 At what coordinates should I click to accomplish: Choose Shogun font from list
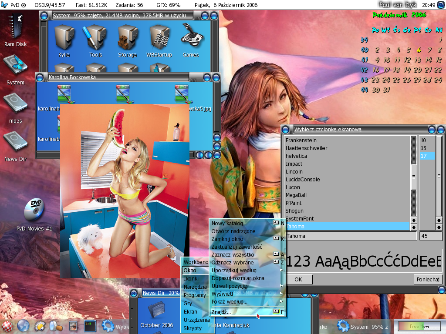[x=347, y=211]
